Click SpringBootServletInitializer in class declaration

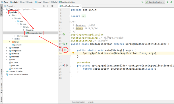pyautogui.click(x=146, y=44)
